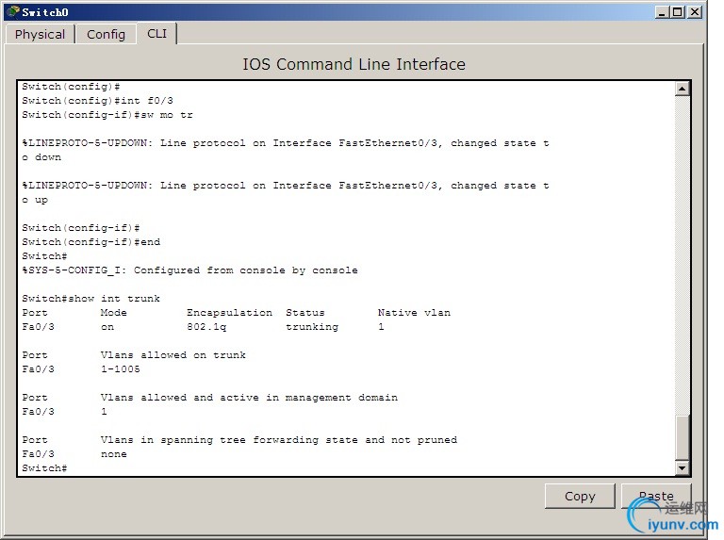The image size is (724, 540).
Task: Click the 'o down' line protocol text
Action: [41, 157]
